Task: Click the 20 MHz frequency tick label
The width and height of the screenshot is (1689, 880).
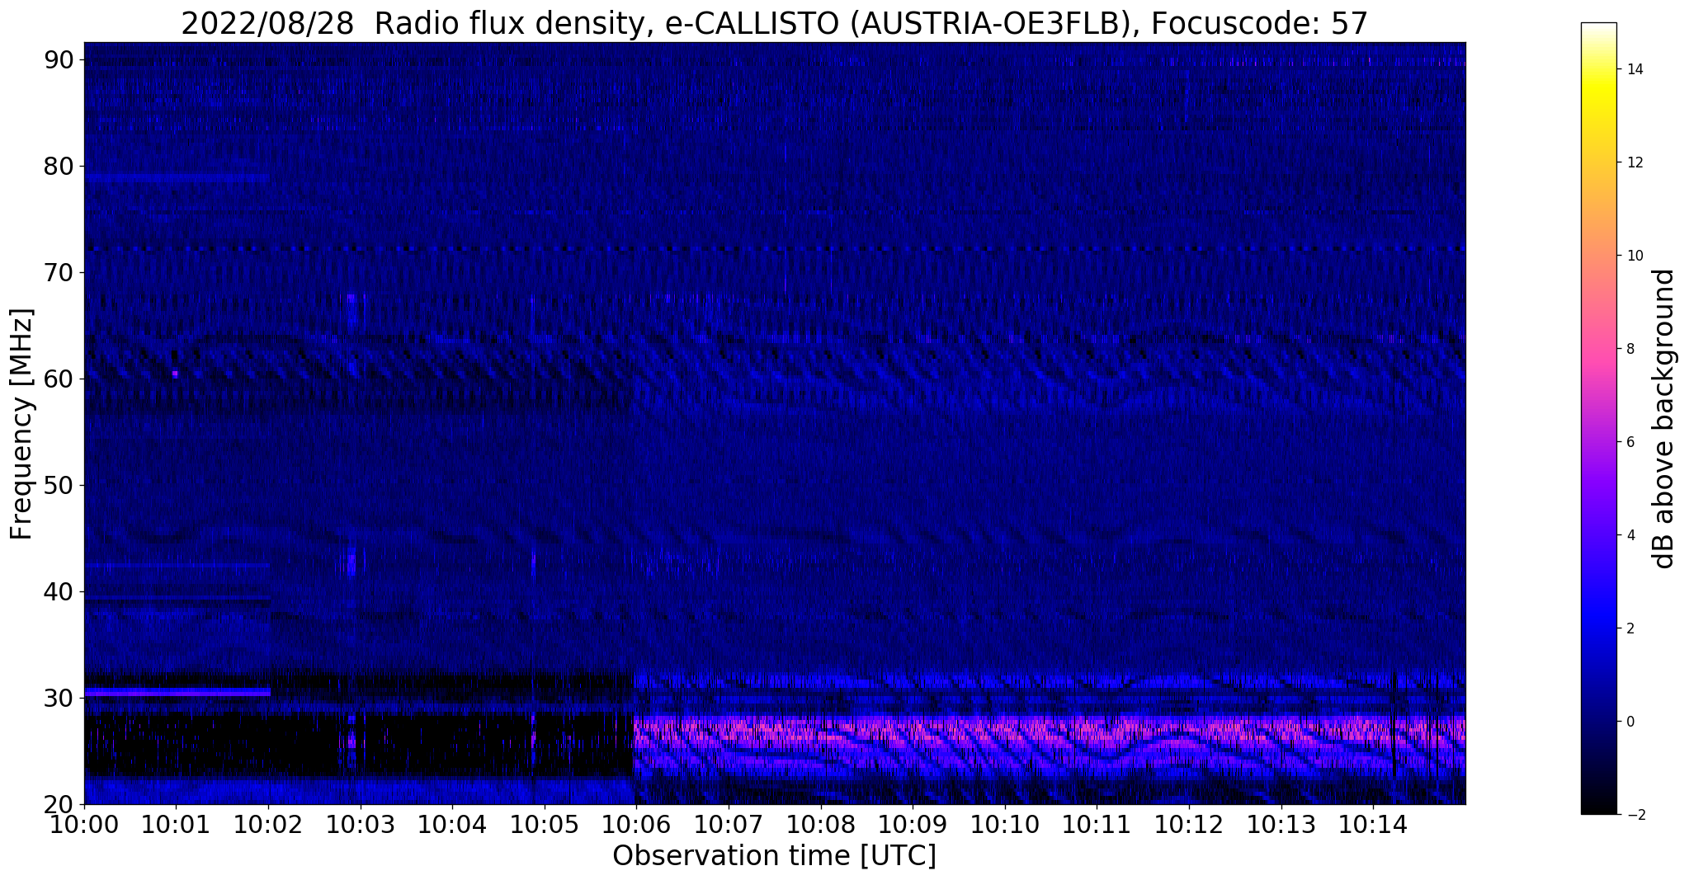Action: tap(59, 804)
